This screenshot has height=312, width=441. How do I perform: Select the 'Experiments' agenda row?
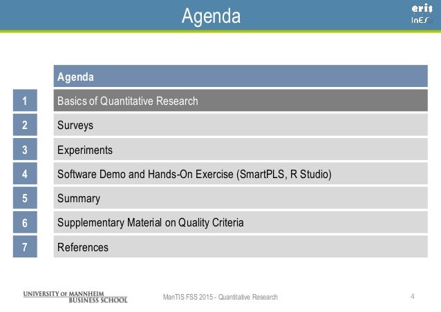(x=241, y=149)
